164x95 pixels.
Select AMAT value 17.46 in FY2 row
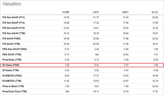click(x=126, y=23)
